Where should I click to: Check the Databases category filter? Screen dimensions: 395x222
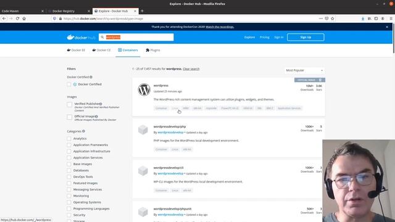(x=69, y=170)
